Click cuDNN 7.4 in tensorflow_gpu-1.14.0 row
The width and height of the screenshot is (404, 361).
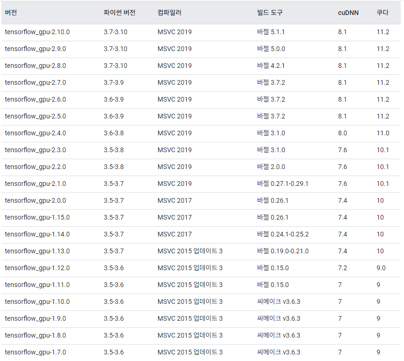(x=342, y=234)
